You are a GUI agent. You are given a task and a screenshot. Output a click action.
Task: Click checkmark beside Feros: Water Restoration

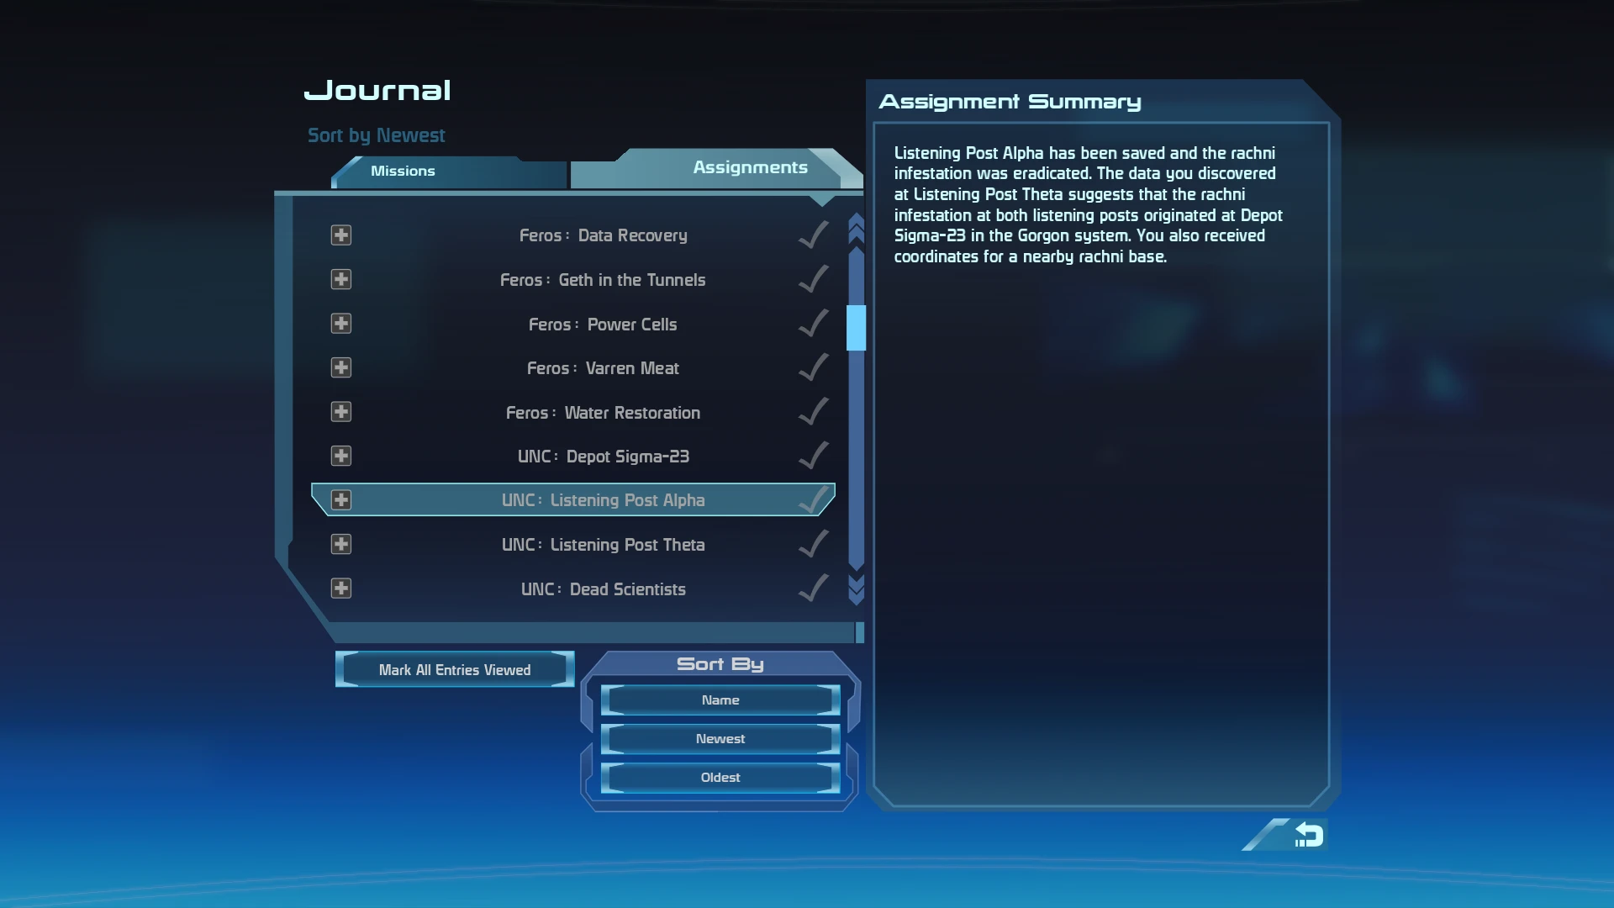coord(813,411)
